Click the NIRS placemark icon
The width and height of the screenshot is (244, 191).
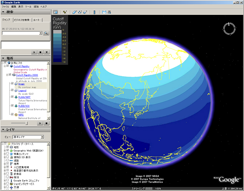(x=16, y=115)
